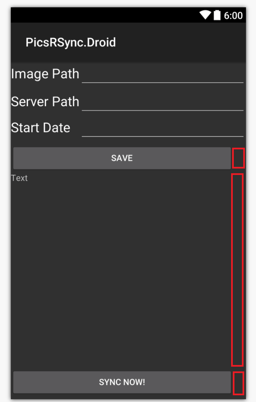The image size is (256, 402).
Task: Click the 6:00 clock in the status bar
Action: 234,15
